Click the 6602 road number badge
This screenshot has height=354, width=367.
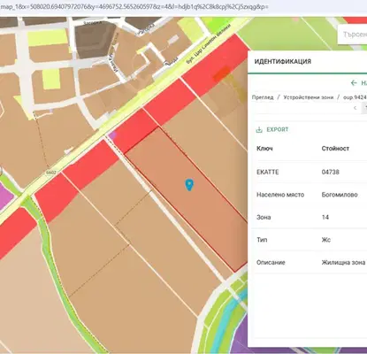tap(50, 172)
